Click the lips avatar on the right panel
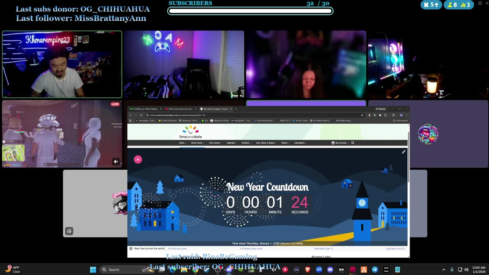This screenshot has width=489, height=275. pyautogui.click(x=428, y=134)
